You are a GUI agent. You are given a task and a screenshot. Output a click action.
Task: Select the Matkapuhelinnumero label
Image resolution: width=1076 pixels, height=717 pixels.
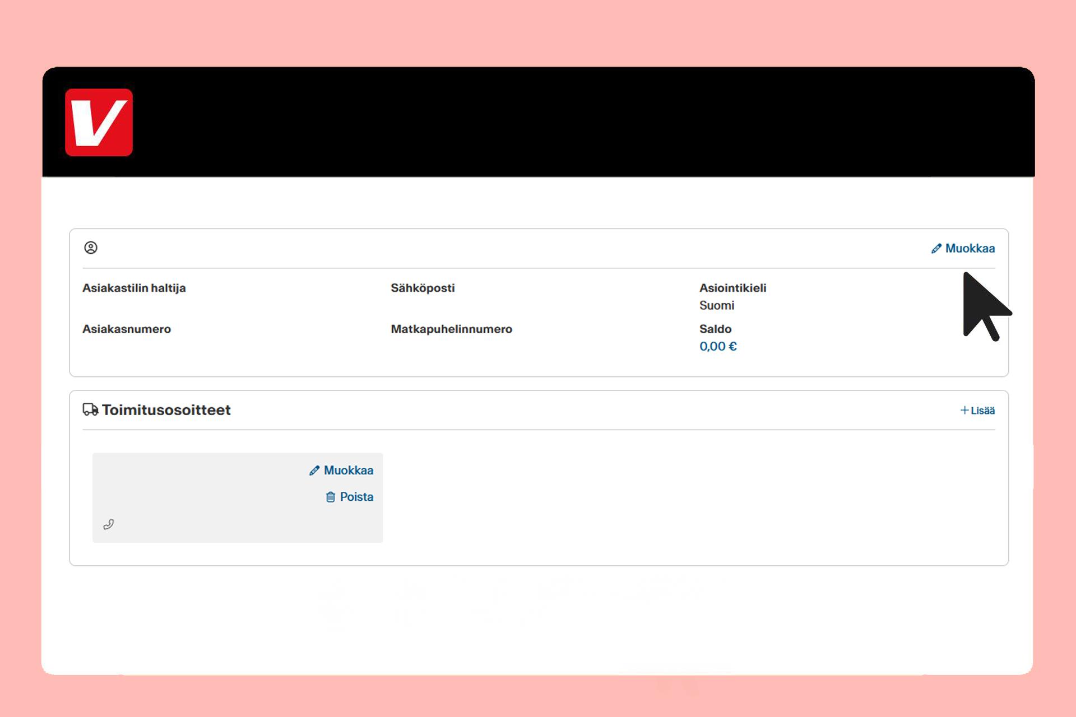click(x=451, y=329)
